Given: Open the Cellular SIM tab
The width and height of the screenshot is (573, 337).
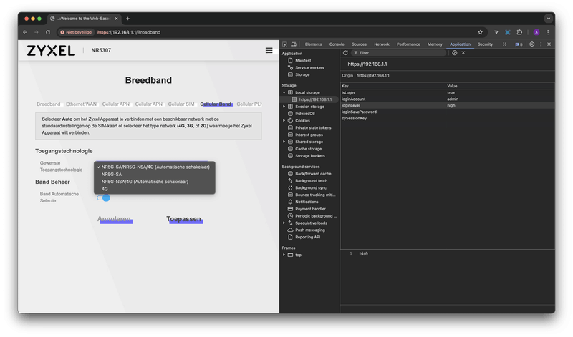Looking at the screenshot, I should [x=181, y=104].
